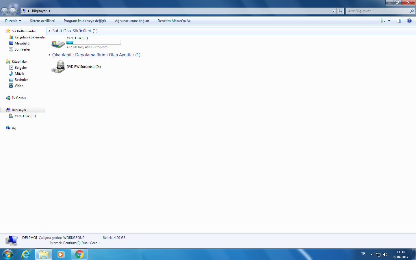Image resolution: width=416 pixels, height=260 pixels.
Task: Launch Internet Explorer from the taskbar
Action: pyautogui.click(x=26, y=254)
